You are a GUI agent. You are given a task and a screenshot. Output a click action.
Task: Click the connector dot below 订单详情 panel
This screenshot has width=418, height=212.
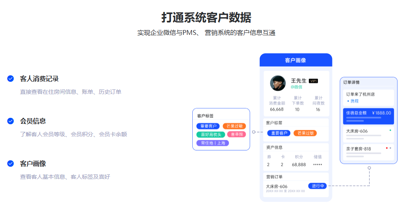pyautogui.click(x=369, y=168)
